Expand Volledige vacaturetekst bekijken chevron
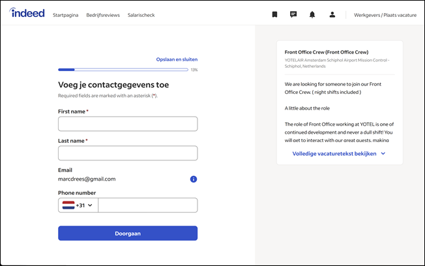The width and height of the screenshot is (425, 266). pos(383,154)
